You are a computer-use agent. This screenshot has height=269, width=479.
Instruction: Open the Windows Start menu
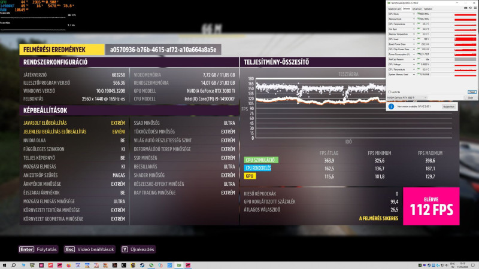4,265
